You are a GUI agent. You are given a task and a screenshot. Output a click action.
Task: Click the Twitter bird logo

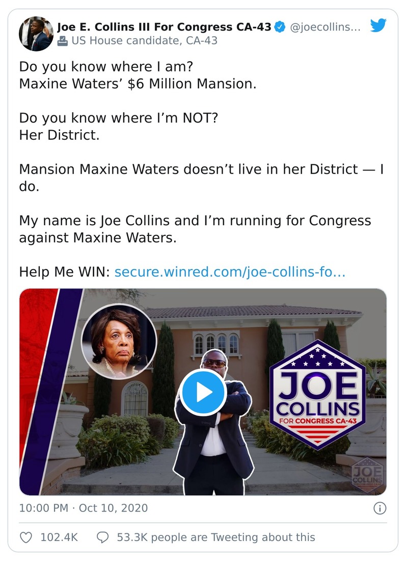point(378,26)
